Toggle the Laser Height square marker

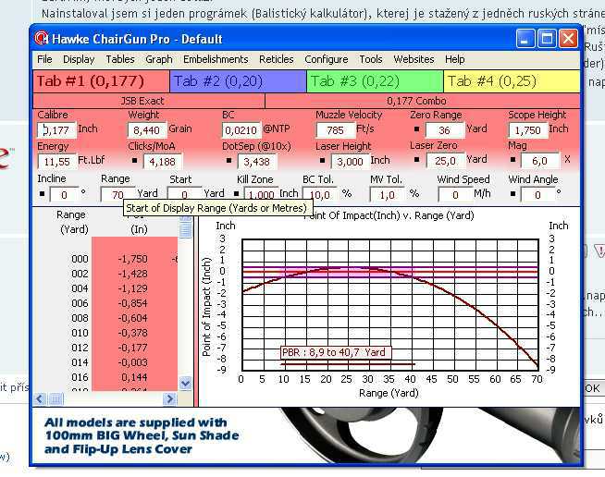click(322, 160)
